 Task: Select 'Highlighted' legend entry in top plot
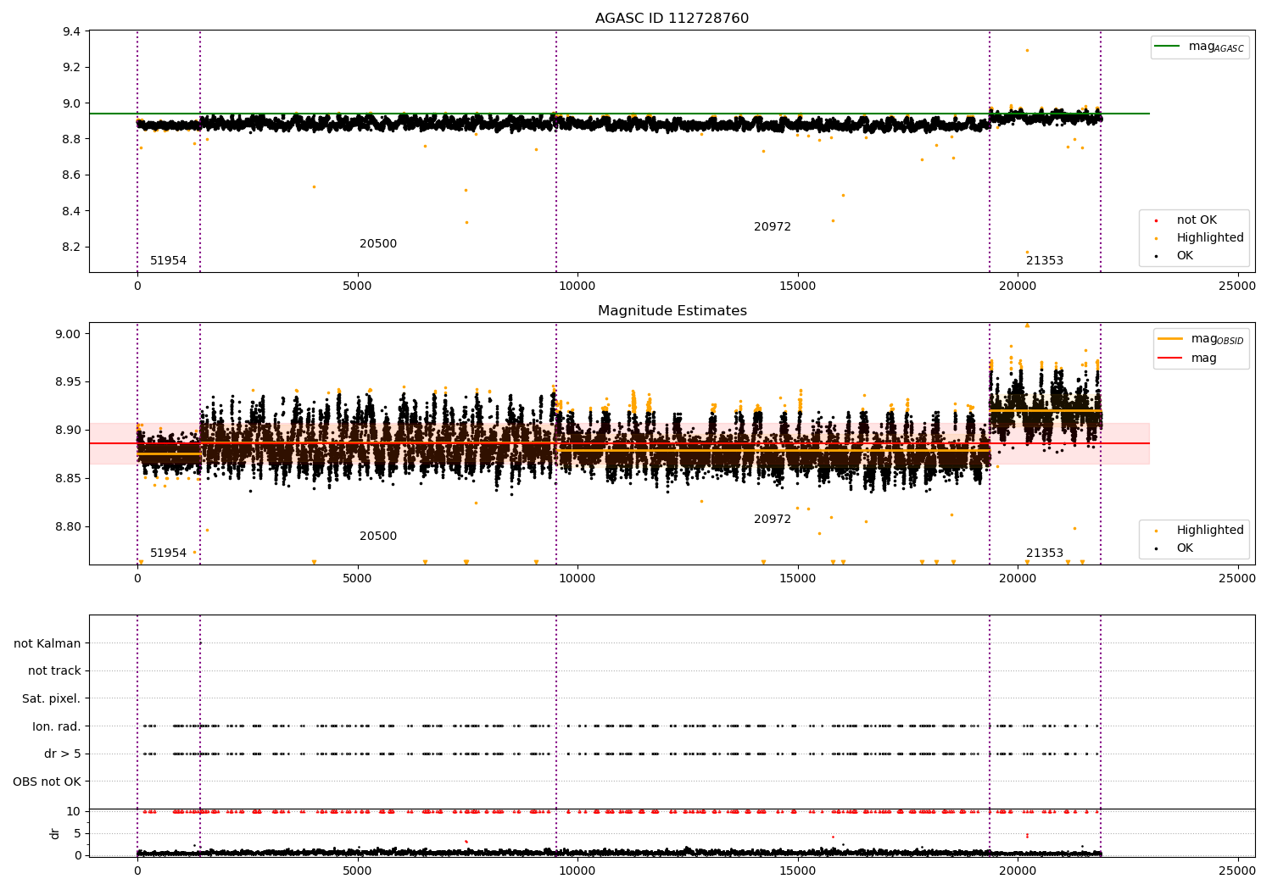(1198, 238)
